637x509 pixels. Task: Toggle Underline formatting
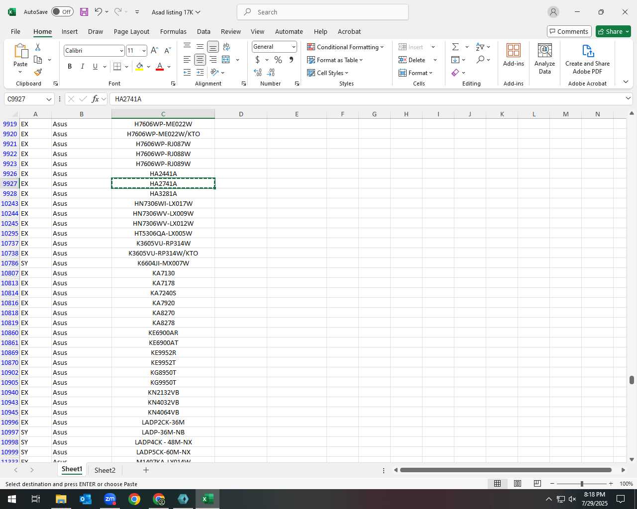coord(95,67)
